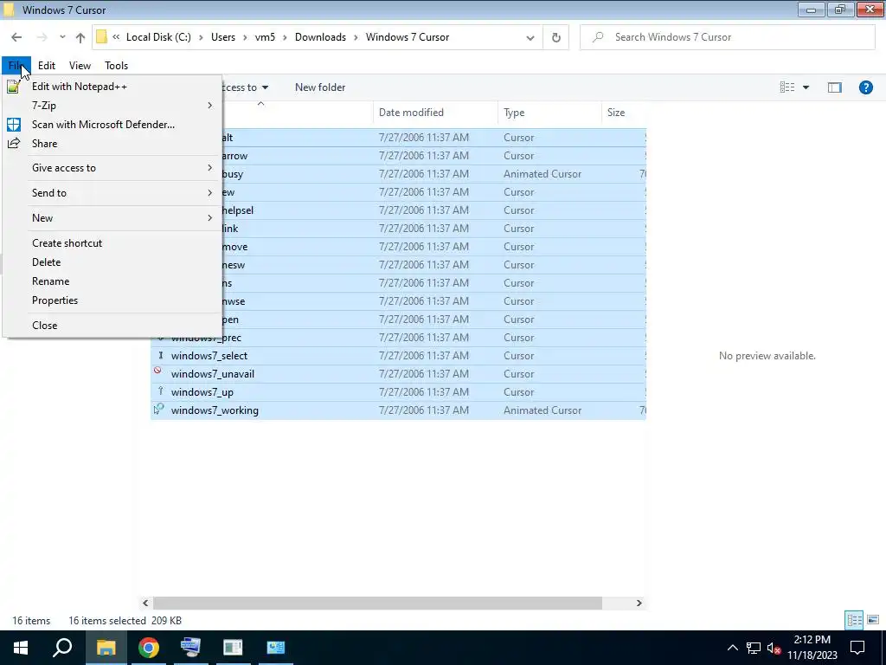Click the scroll right arrow
Screen dimensions: 886x665
[x=639, y=603]
